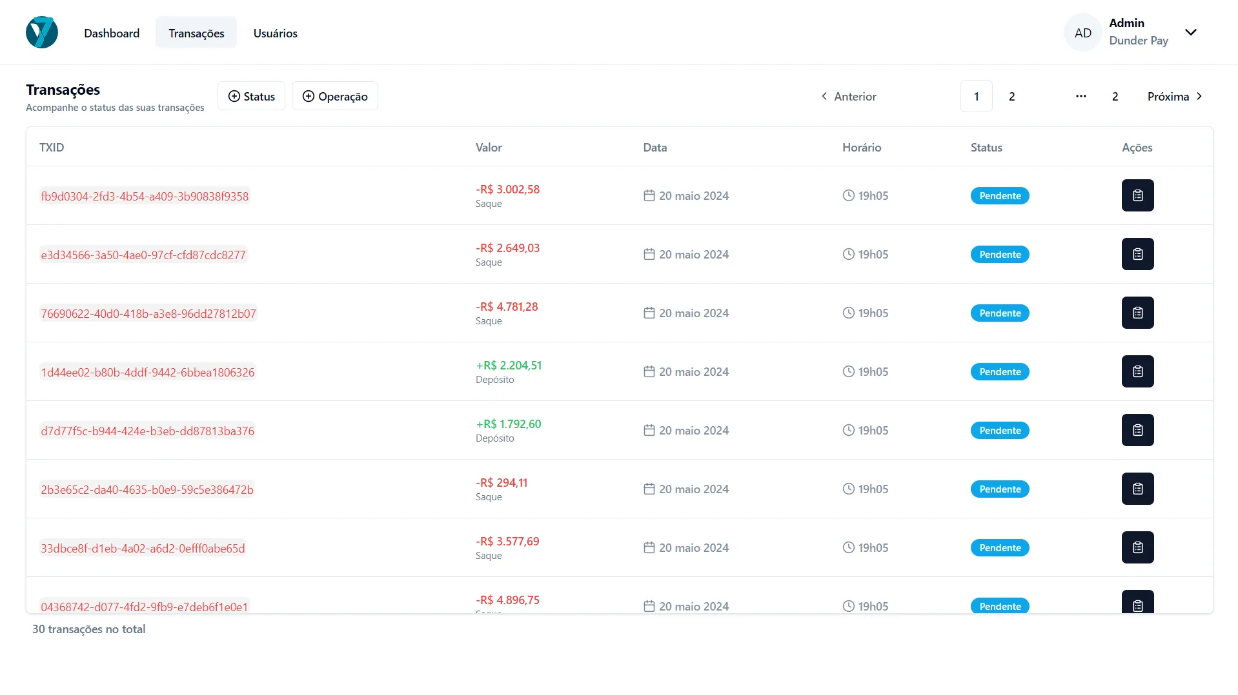This screenshot has width=1238, height=695.
Task: Go to the Próxima page
Action: tap(1175, 96)
